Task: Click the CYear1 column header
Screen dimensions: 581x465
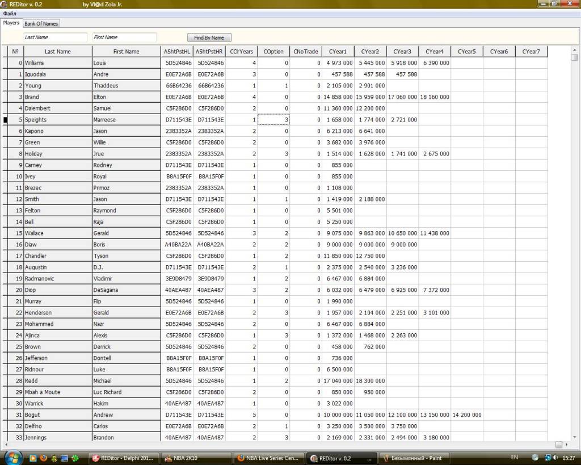Action: click(x=338, y=52)
